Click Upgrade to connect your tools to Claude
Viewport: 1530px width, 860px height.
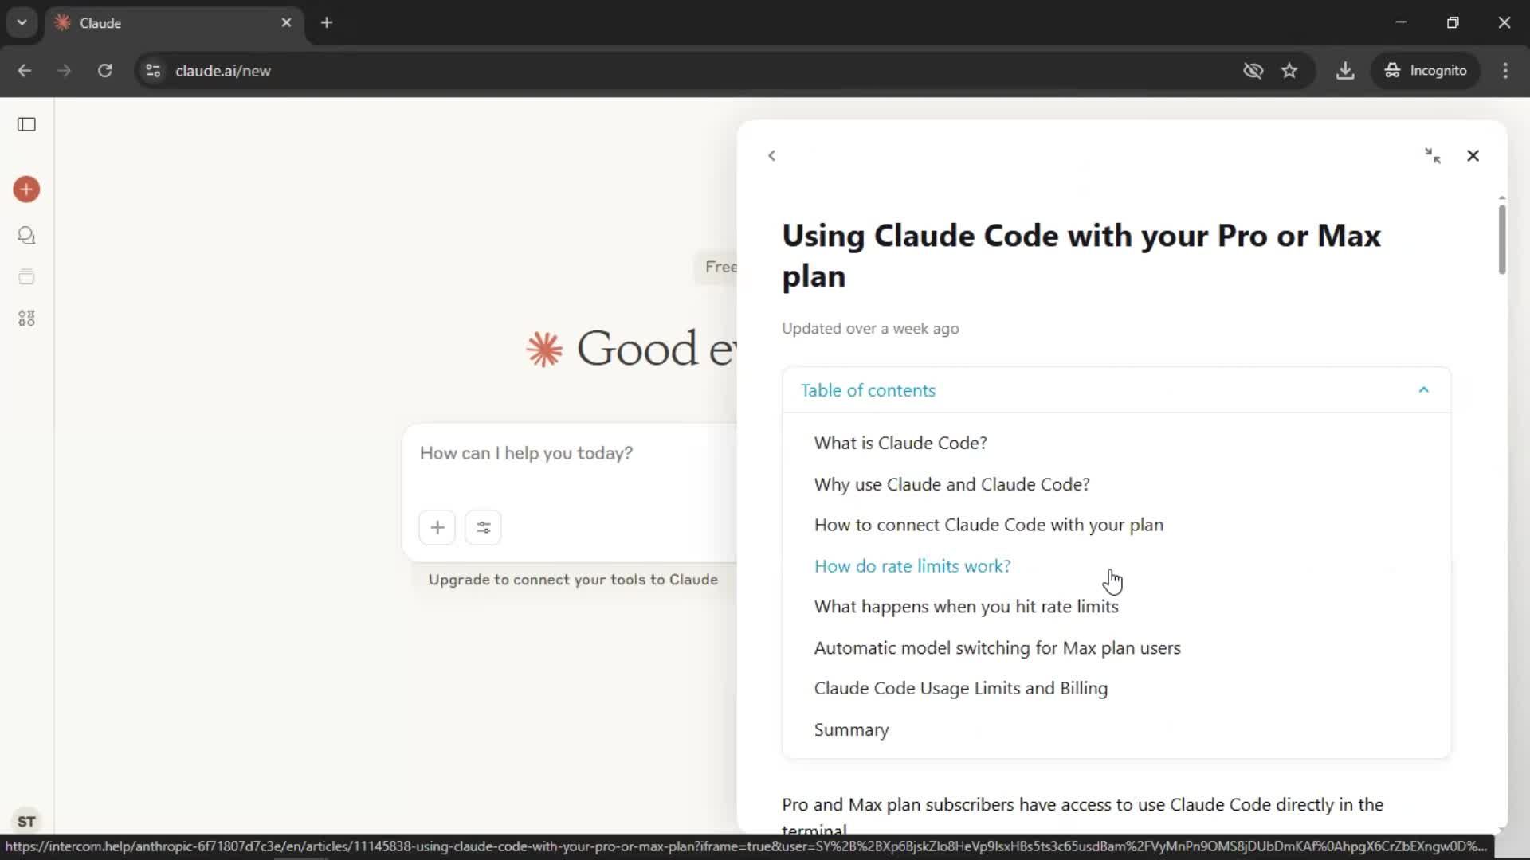[x=573, y=580]
